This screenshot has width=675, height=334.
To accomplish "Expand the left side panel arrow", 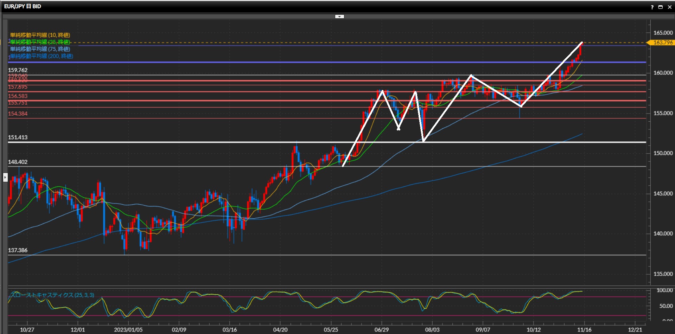I will coord(5,177).
